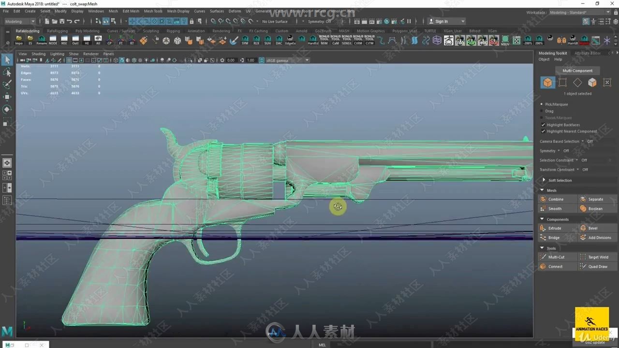Switch to Face selection mode icon
This screenshot has width=619, height=348.
592,83
